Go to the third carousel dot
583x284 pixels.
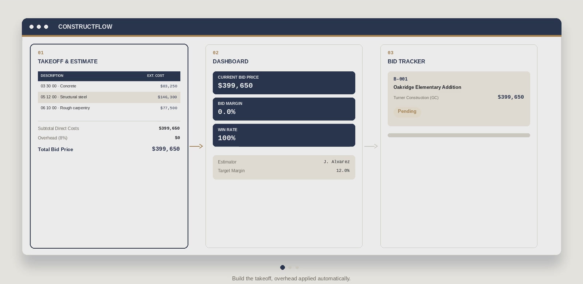(x=297, y=267)
